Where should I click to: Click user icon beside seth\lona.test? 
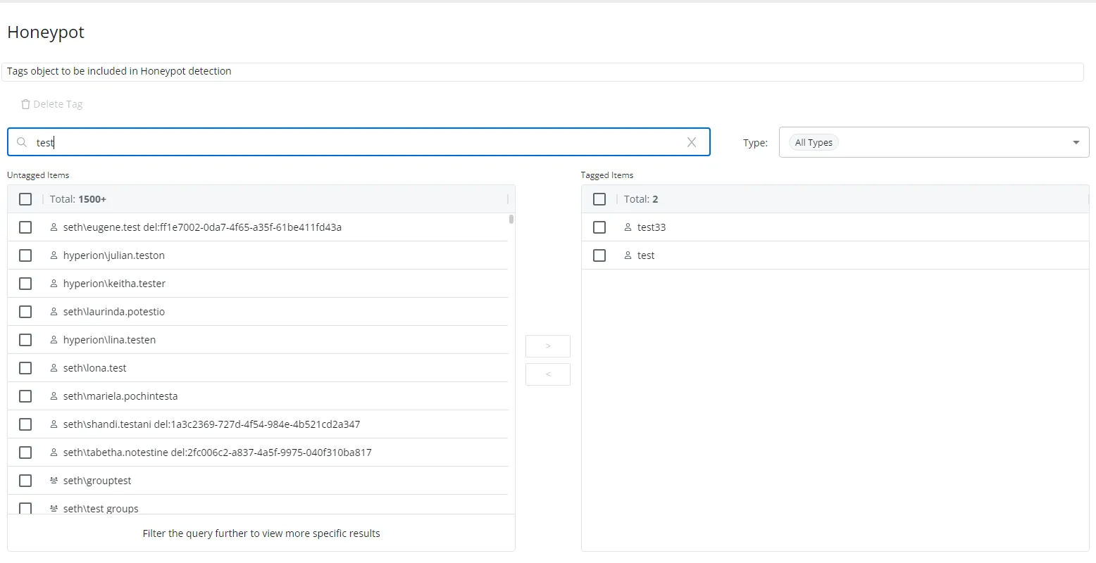pos(54,368)
